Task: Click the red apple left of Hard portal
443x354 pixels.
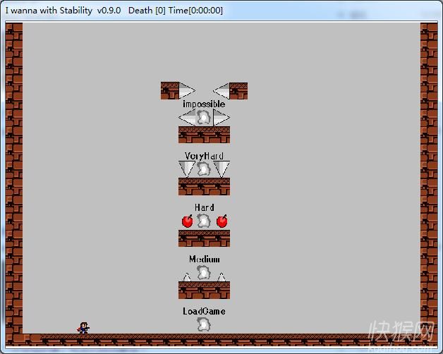Action: tap(187, 221)
